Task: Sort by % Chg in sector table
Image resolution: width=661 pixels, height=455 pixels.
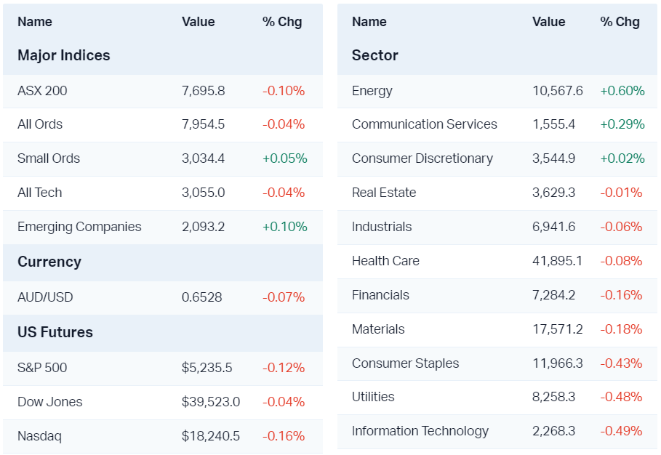Action: tap(620, 22)
